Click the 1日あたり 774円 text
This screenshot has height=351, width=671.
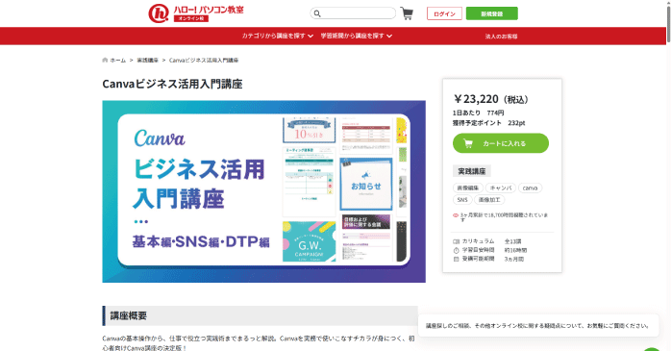pyautogui.click(x=479, y=113)
